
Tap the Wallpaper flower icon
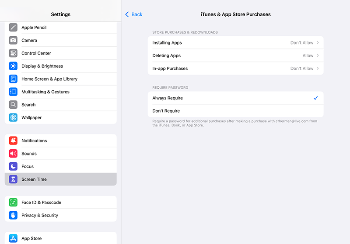[x=13, y=117]
